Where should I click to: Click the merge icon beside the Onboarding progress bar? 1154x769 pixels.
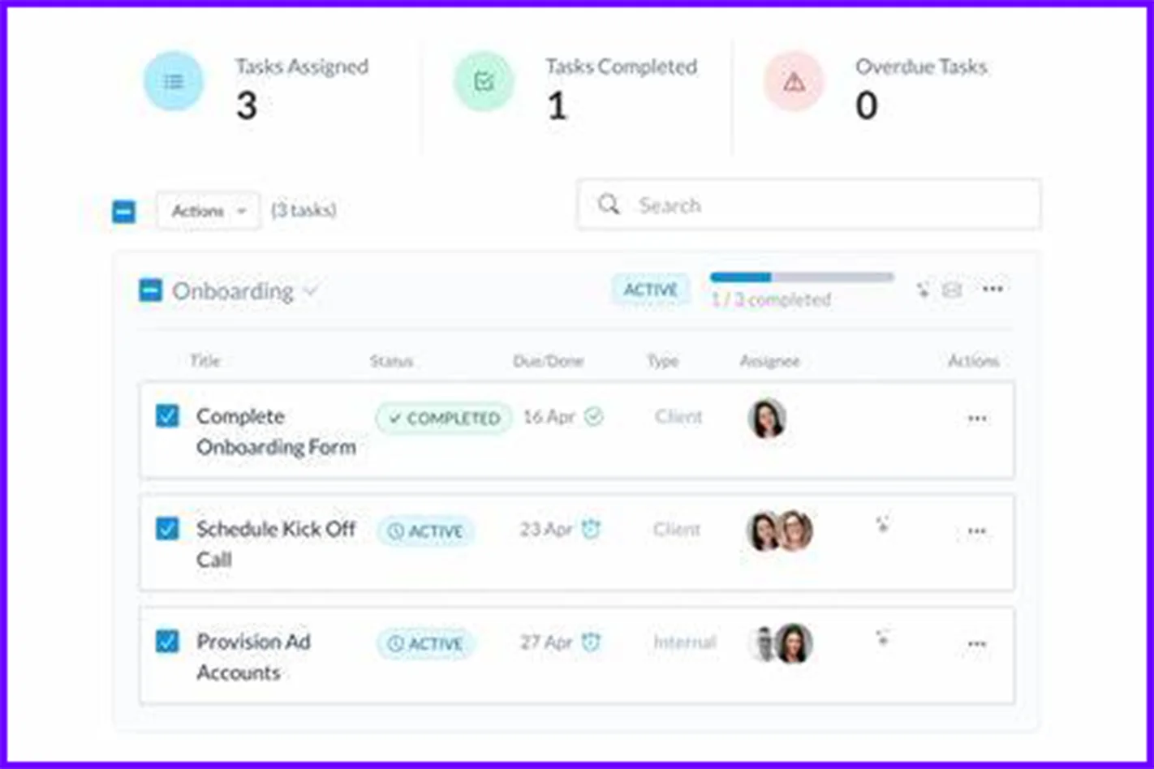pyautogui.click(x=924, y=289)
